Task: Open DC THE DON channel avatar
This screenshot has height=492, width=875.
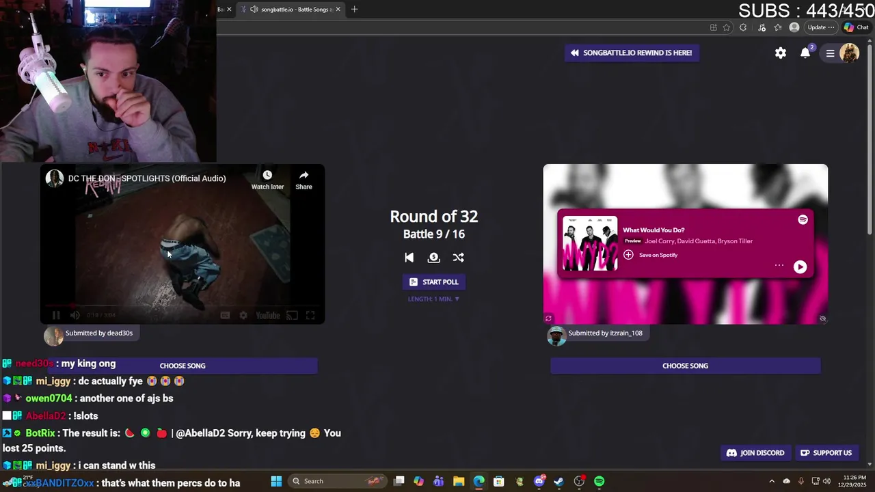Action: [55, 178]
